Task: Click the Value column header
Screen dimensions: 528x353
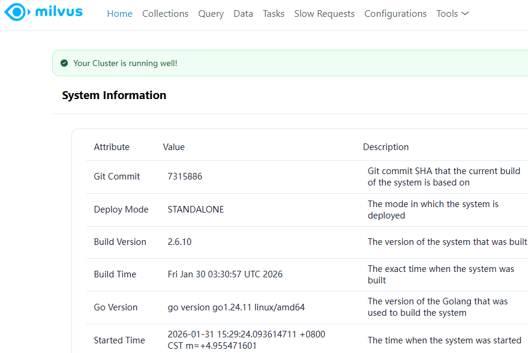Action: pos(174,147)
